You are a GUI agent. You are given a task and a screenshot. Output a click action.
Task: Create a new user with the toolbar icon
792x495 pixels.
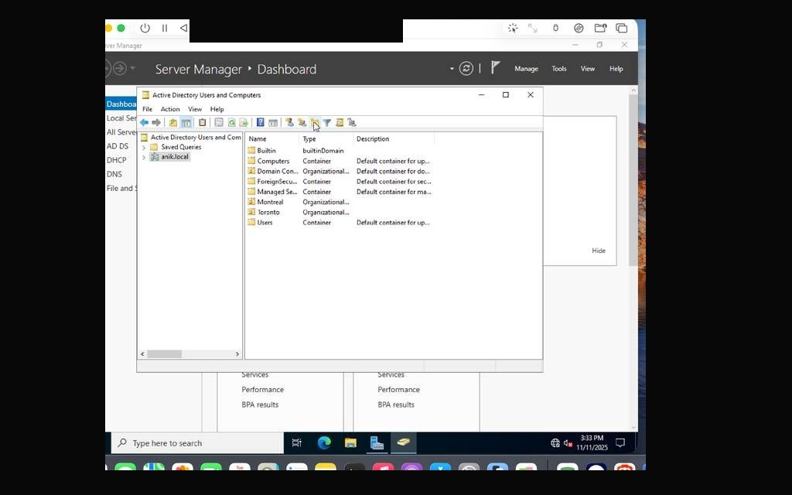coord(289,123)
